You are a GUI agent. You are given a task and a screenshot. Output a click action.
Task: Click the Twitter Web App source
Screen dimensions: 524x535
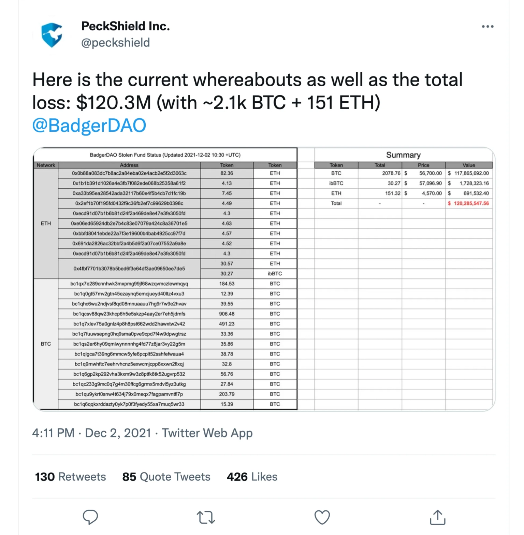tap(207, 433)
